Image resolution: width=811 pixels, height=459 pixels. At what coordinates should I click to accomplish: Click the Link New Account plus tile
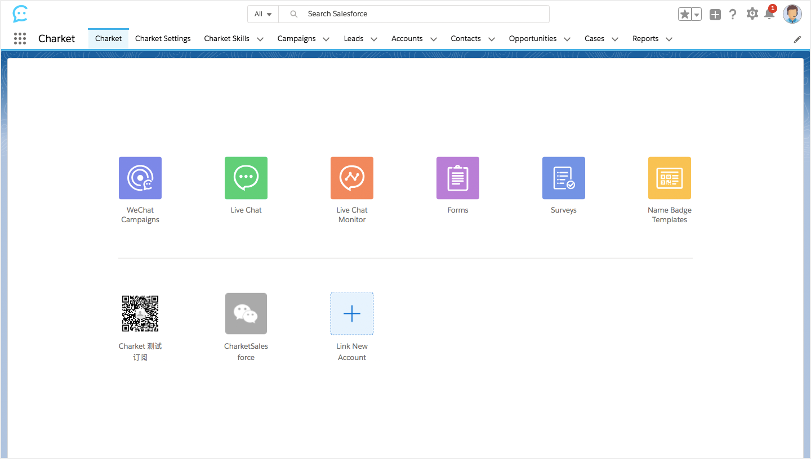(x=352, y=314)
